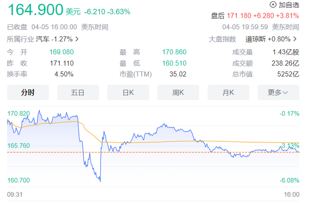309x203 pixels.
Task: Click the 09:31 start time label
Action: point(15,194)
